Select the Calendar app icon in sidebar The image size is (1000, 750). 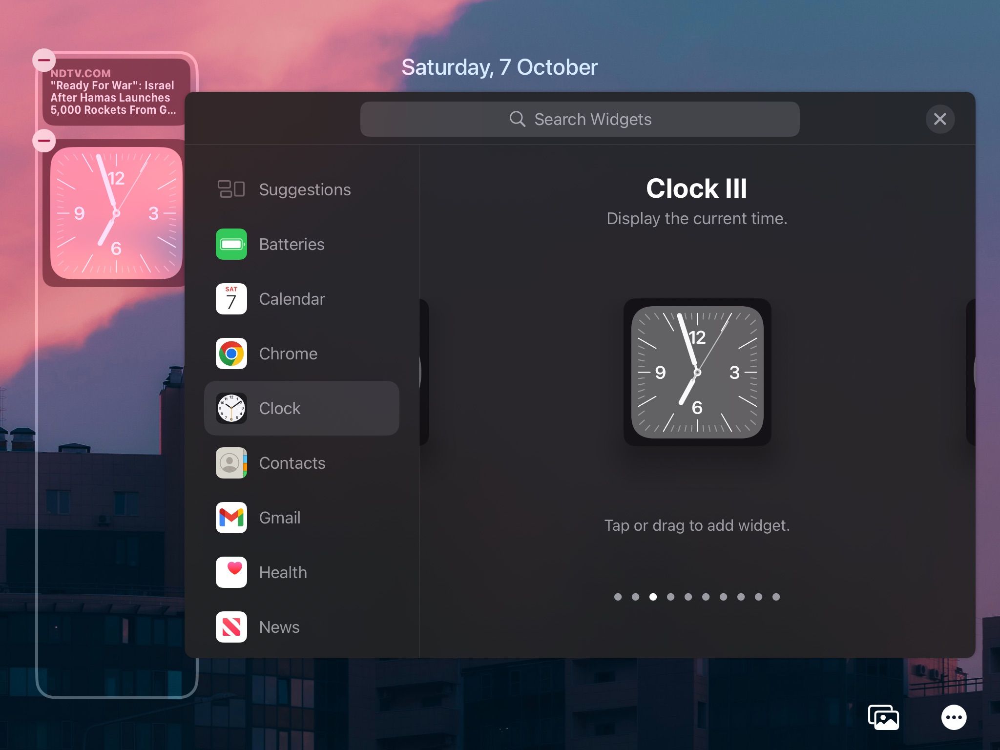pyautogui.click(x=231, y=299)
